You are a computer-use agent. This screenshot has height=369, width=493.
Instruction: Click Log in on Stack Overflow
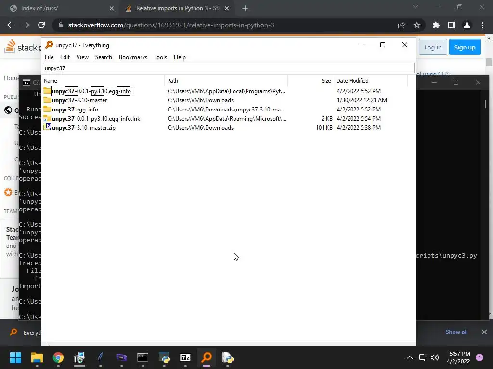pyautogui.click(x=433, y=47)
